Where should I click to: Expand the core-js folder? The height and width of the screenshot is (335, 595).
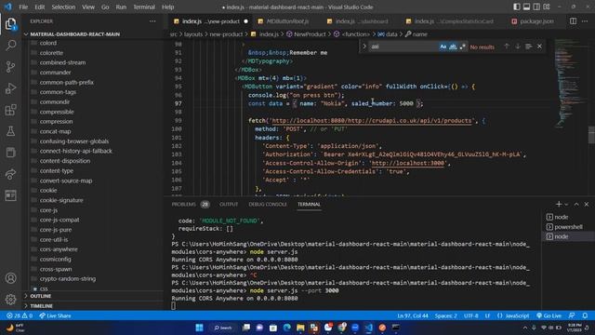48,210
